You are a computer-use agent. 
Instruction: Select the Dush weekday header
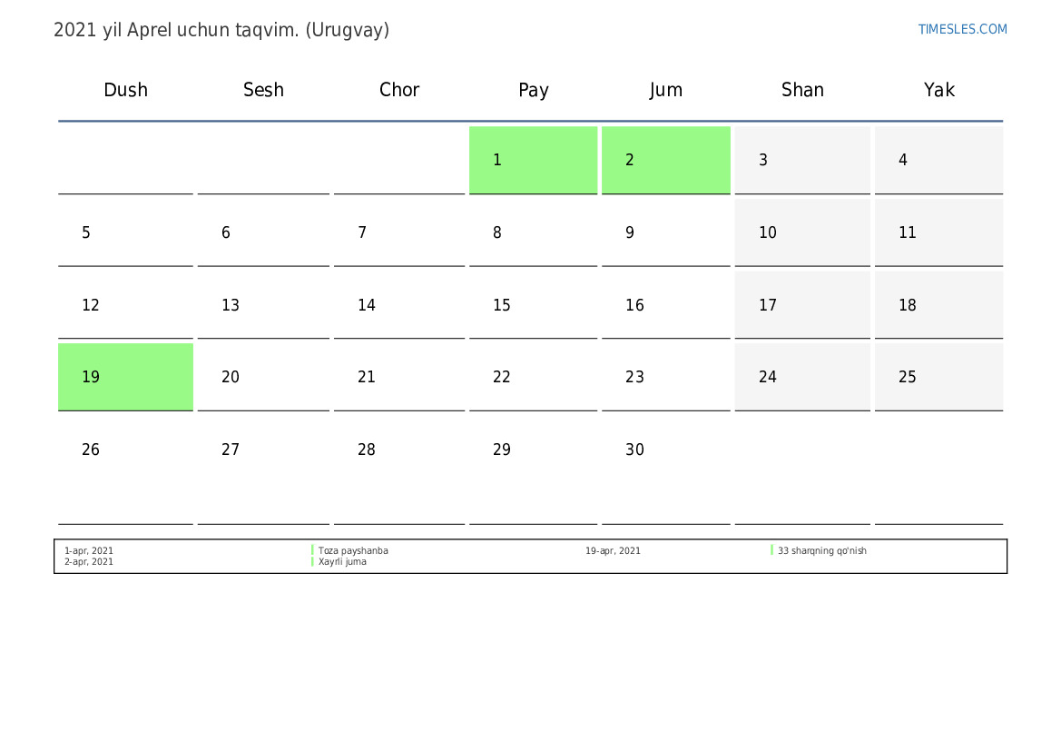126,89
